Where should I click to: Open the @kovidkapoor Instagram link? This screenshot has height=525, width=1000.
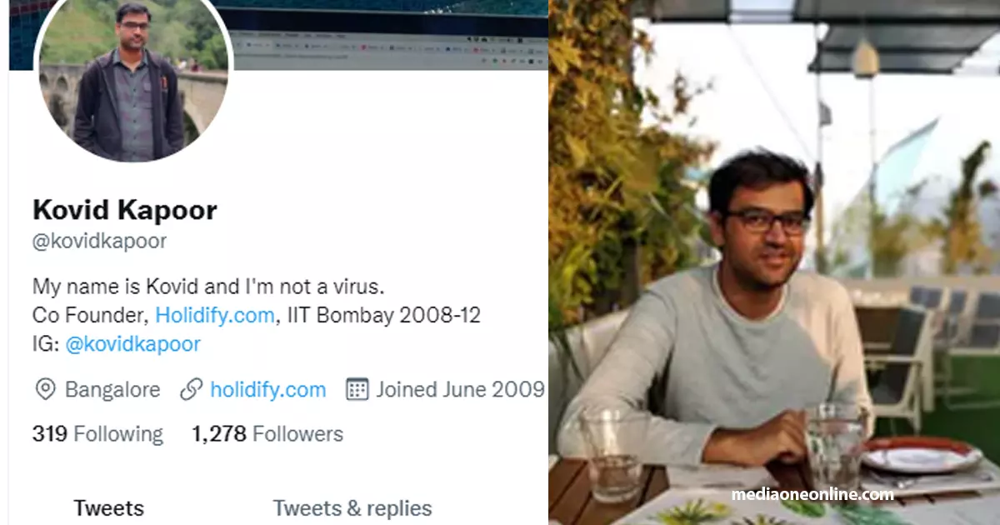point(132,343)
